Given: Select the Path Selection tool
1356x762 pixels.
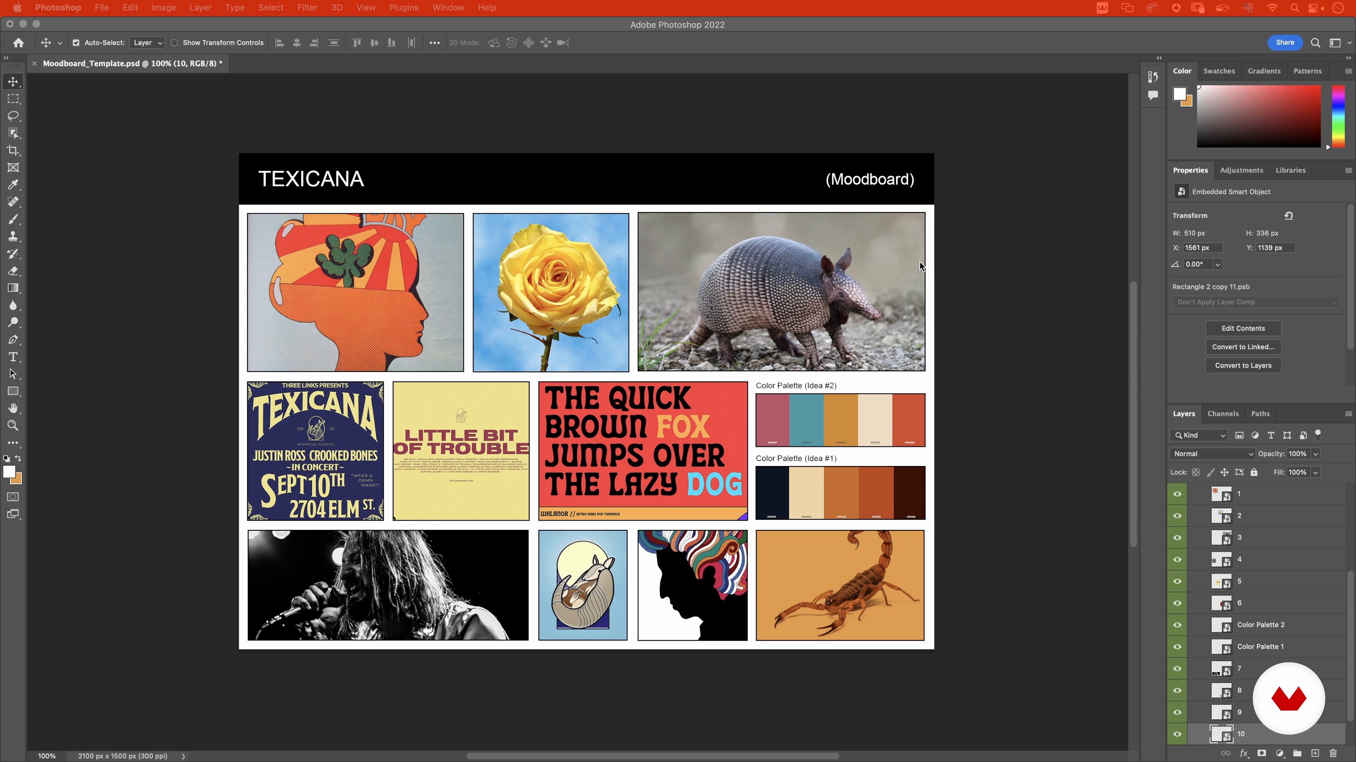Looking at the screenshot, I should coord(13,374).
